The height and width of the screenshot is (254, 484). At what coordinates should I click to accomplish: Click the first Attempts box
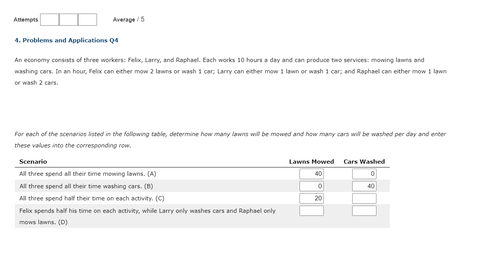tap(50, 19)
